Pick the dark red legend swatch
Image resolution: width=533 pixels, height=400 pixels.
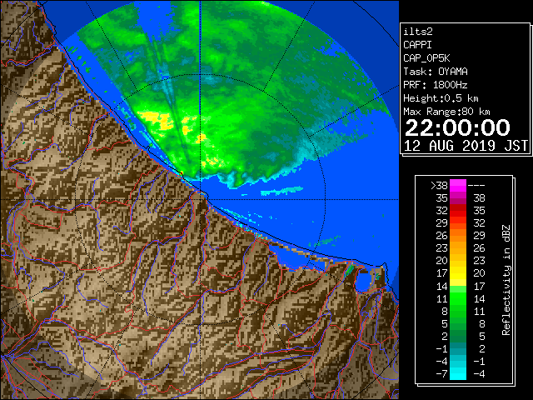click(x=458, y=211)
